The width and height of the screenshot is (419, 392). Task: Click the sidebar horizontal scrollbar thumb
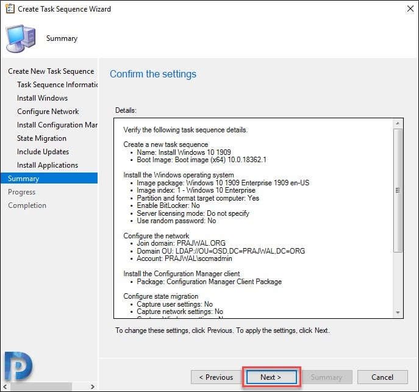coord(41,387)
